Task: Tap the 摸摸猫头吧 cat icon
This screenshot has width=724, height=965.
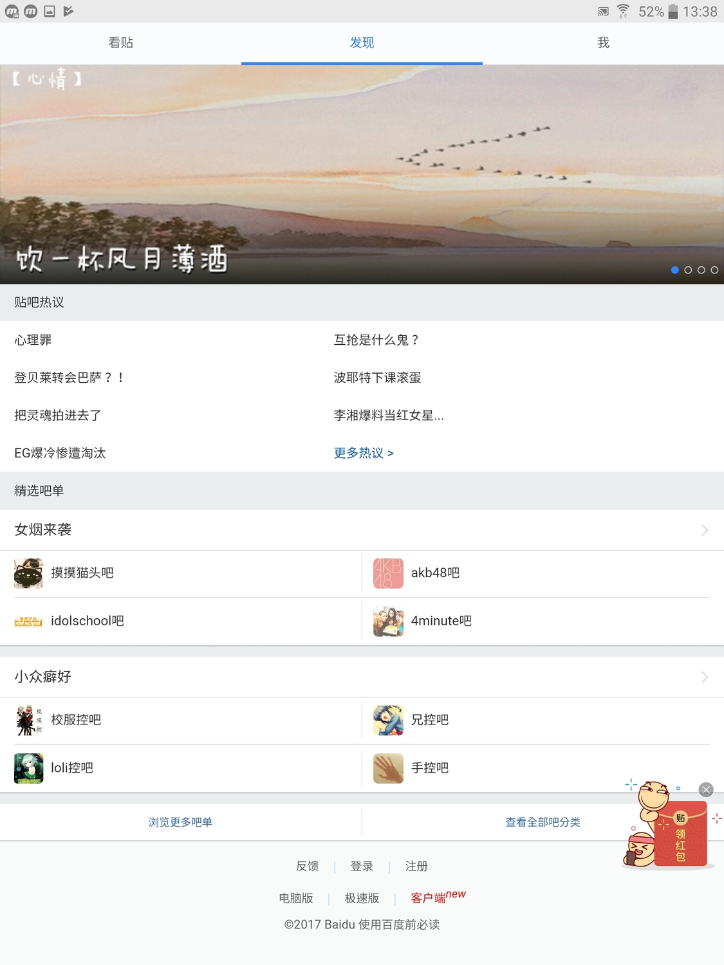Action: pos(28,573)
